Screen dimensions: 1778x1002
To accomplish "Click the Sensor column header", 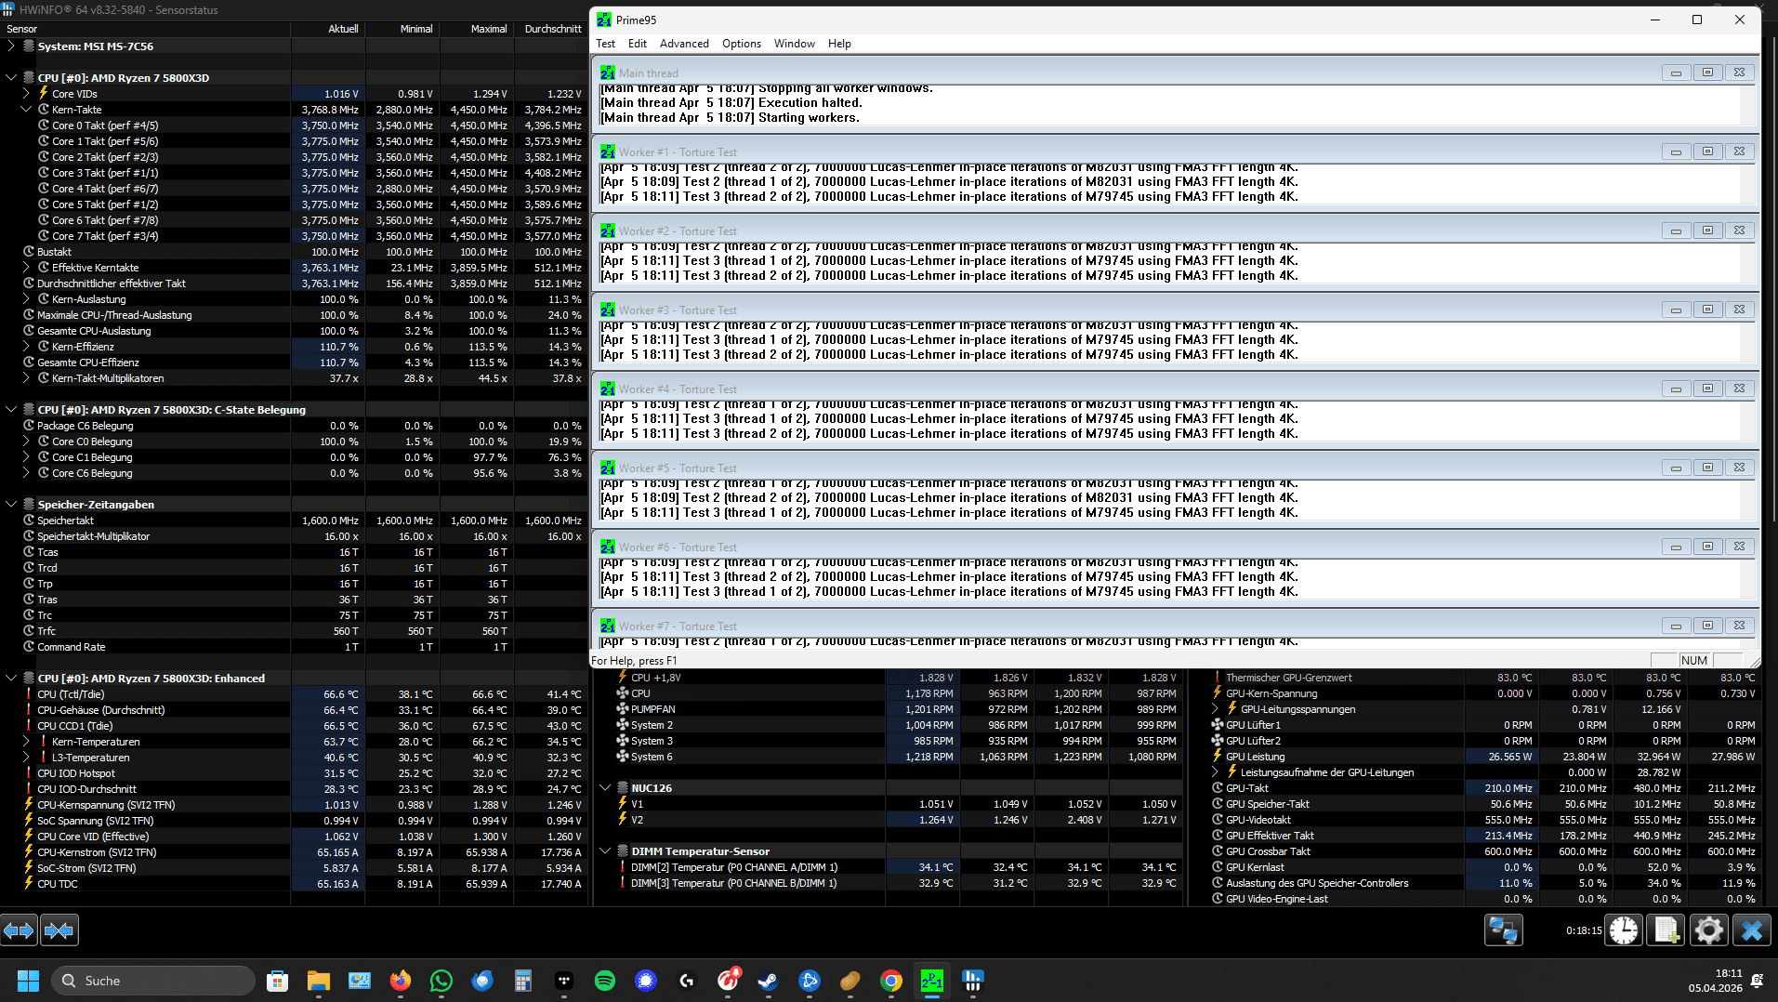I will pyautogui.click(x=146, y=29).
